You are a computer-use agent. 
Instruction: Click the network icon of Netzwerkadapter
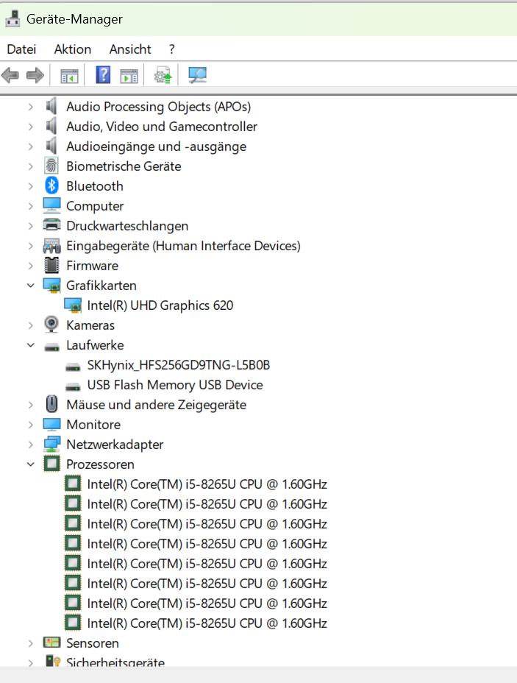coord(51,444)
